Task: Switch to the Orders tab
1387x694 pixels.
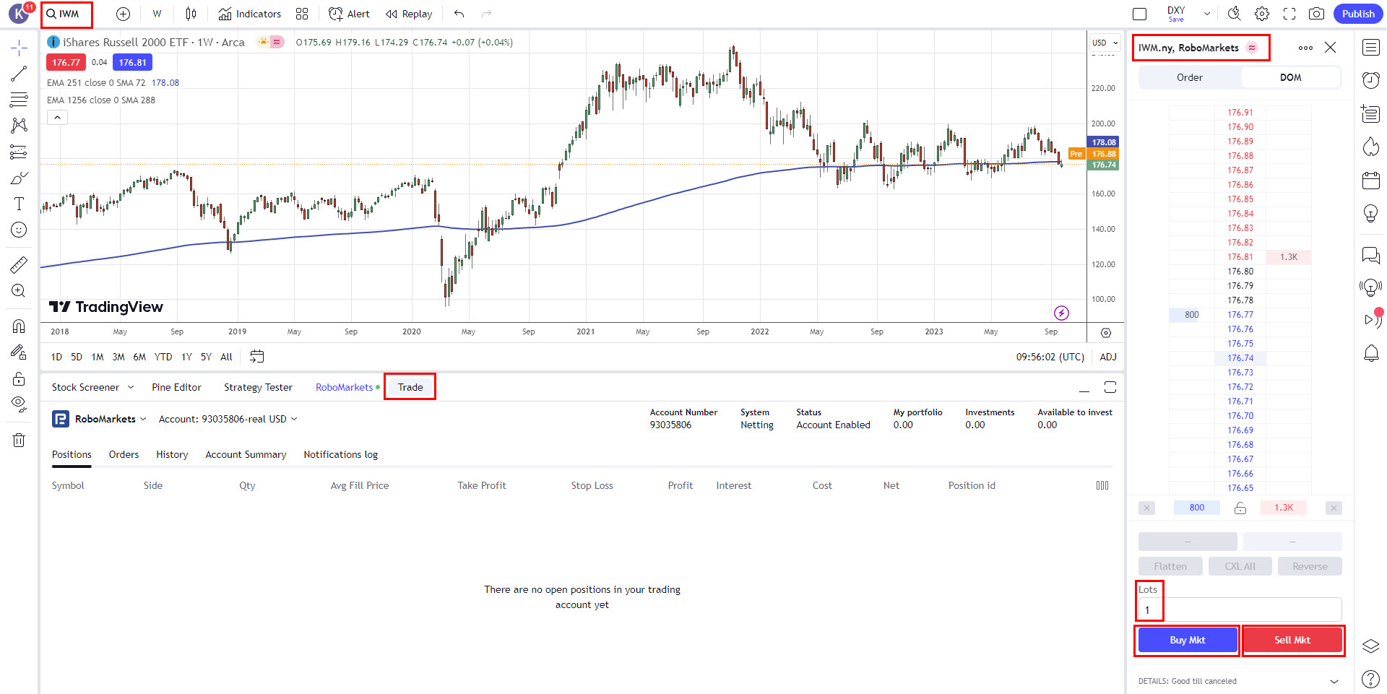Action: coord(124,454)
